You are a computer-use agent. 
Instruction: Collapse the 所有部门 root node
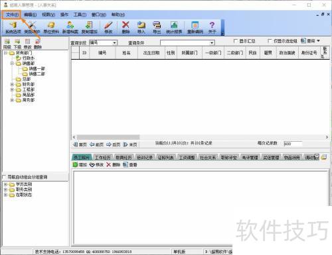pos(6,53)
